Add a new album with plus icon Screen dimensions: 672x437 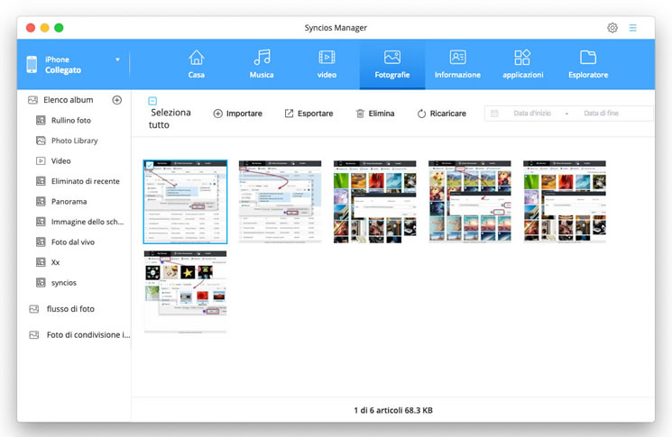(116, 100)
